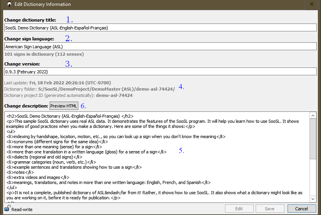Click the 'Change description:' label

pos(26,106)
